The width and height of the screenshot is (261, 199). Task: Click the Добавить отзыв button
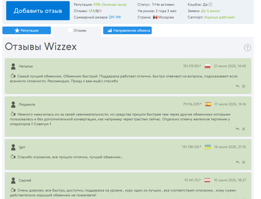pyautogui.click(x=38, y=11)
